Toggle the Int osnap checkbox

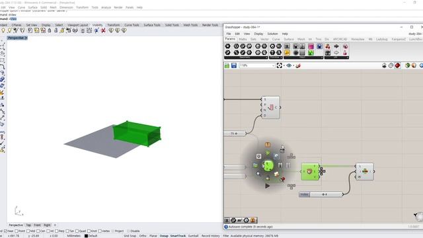pos(48,231)
